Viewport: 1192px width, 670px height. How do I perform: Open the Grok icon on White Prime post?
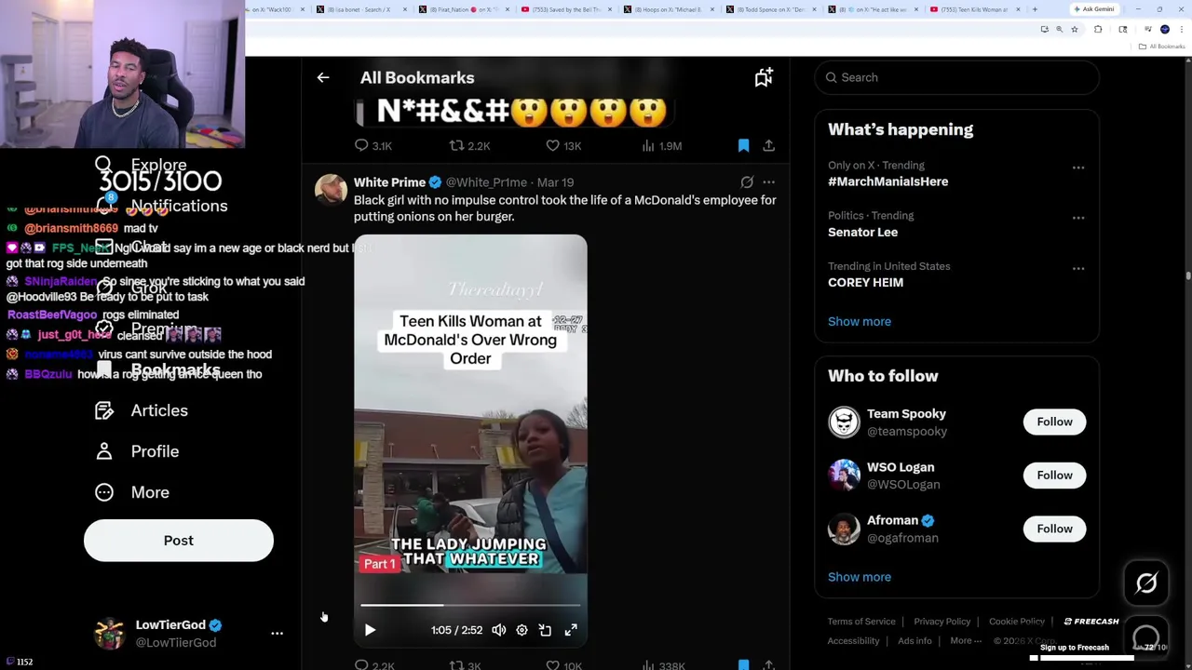pyautogui.click(x=747, y=182)
